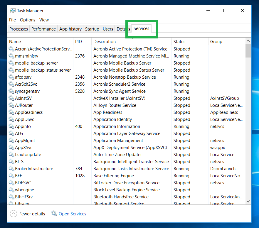Click PID 5228 cell

click(80, 91)
